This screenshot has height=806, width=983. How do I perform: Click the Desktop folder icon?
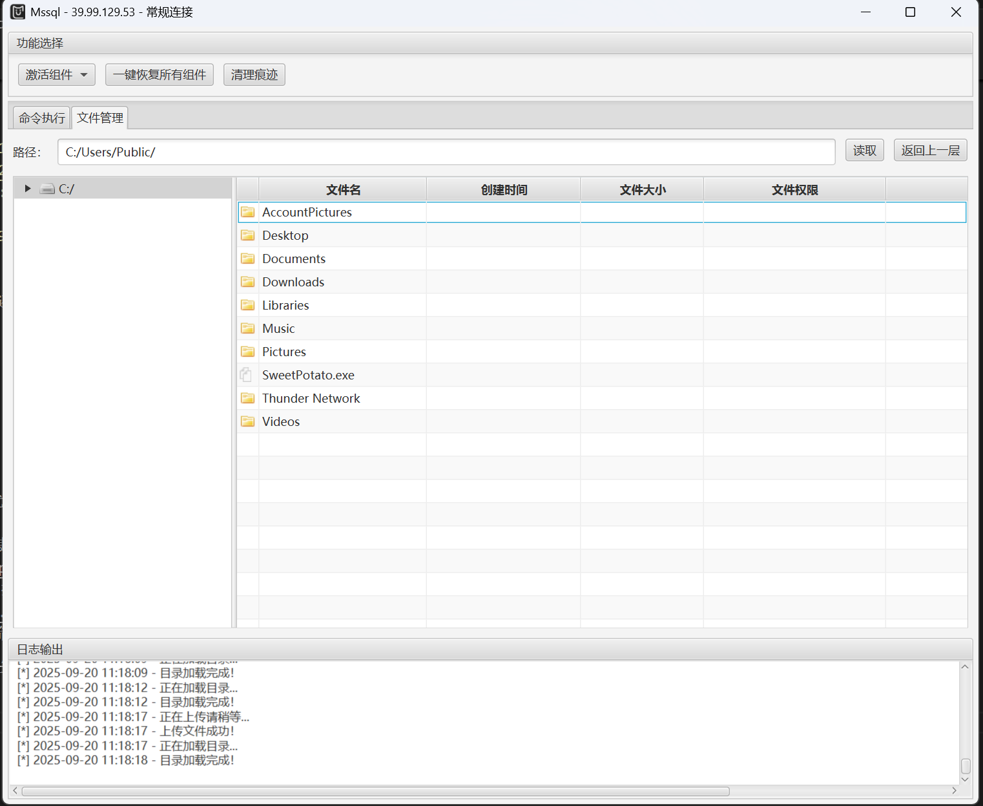coord(247,235)
